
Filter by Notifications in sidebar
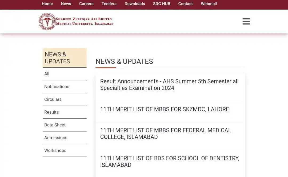coord(57,87)
